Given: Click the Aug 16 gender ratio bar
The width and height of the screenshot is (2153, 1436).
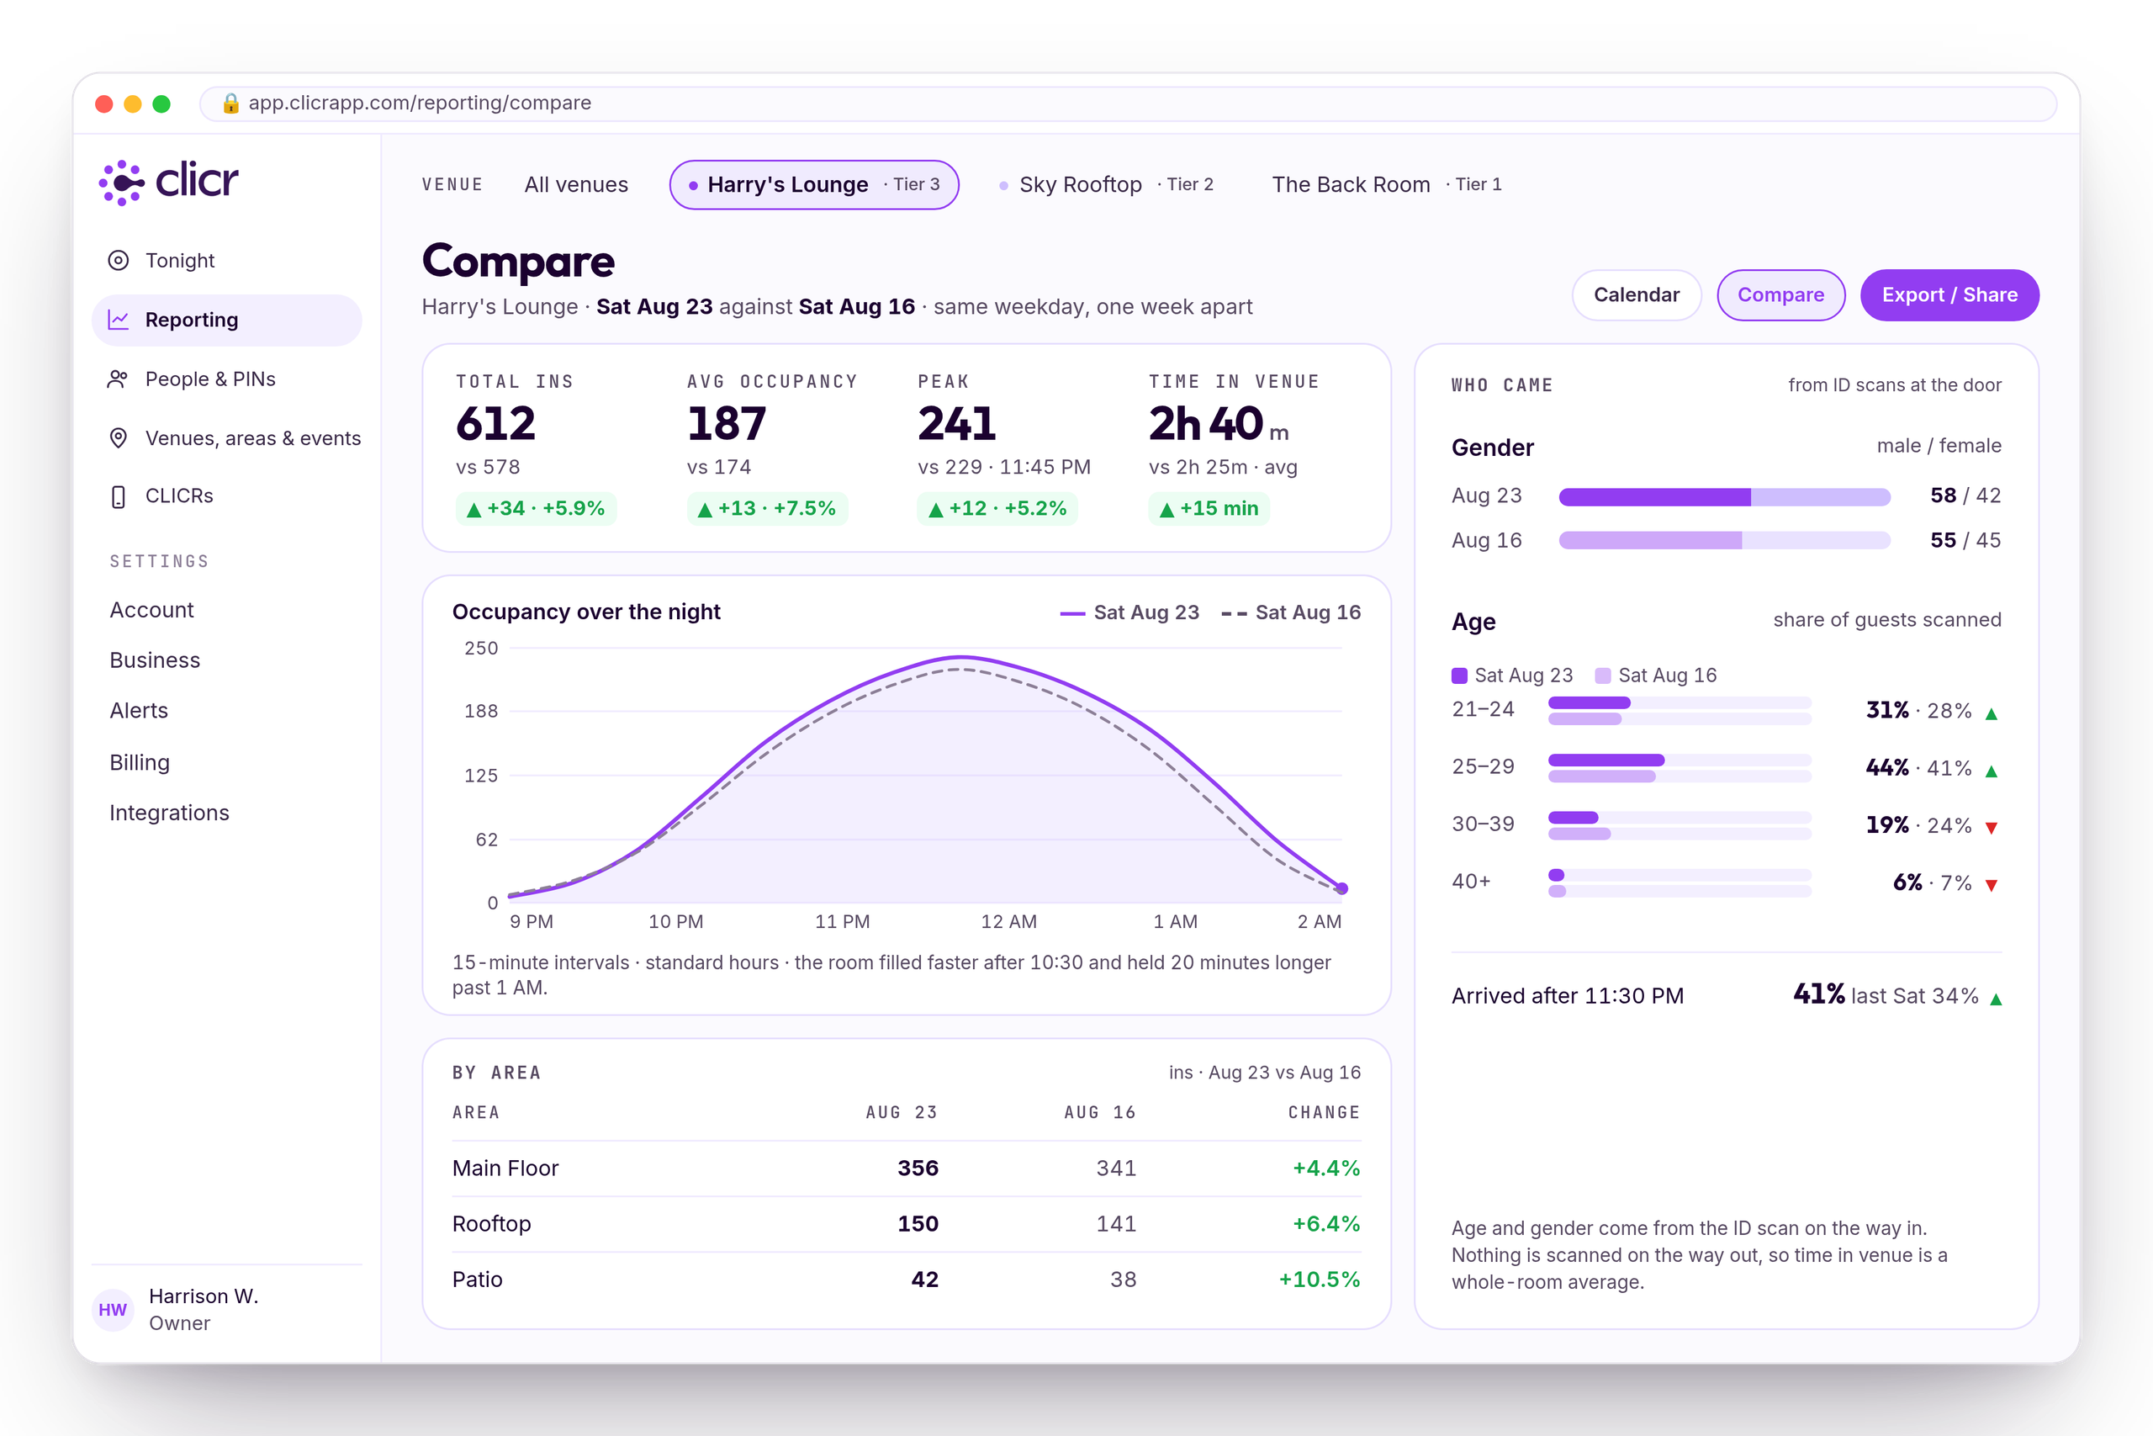Looking at the screenshot, I should [x=1725, y=541].
